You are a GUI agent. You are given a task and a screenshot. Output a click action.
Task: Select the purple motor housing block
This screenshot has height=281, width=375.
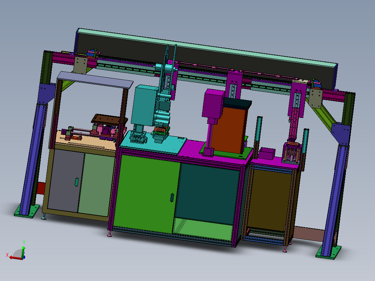click(213, 103)
